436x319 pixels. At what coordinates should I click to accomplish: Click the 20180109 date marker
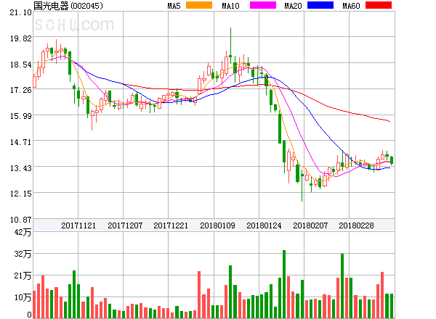click(x=217, y=225)
